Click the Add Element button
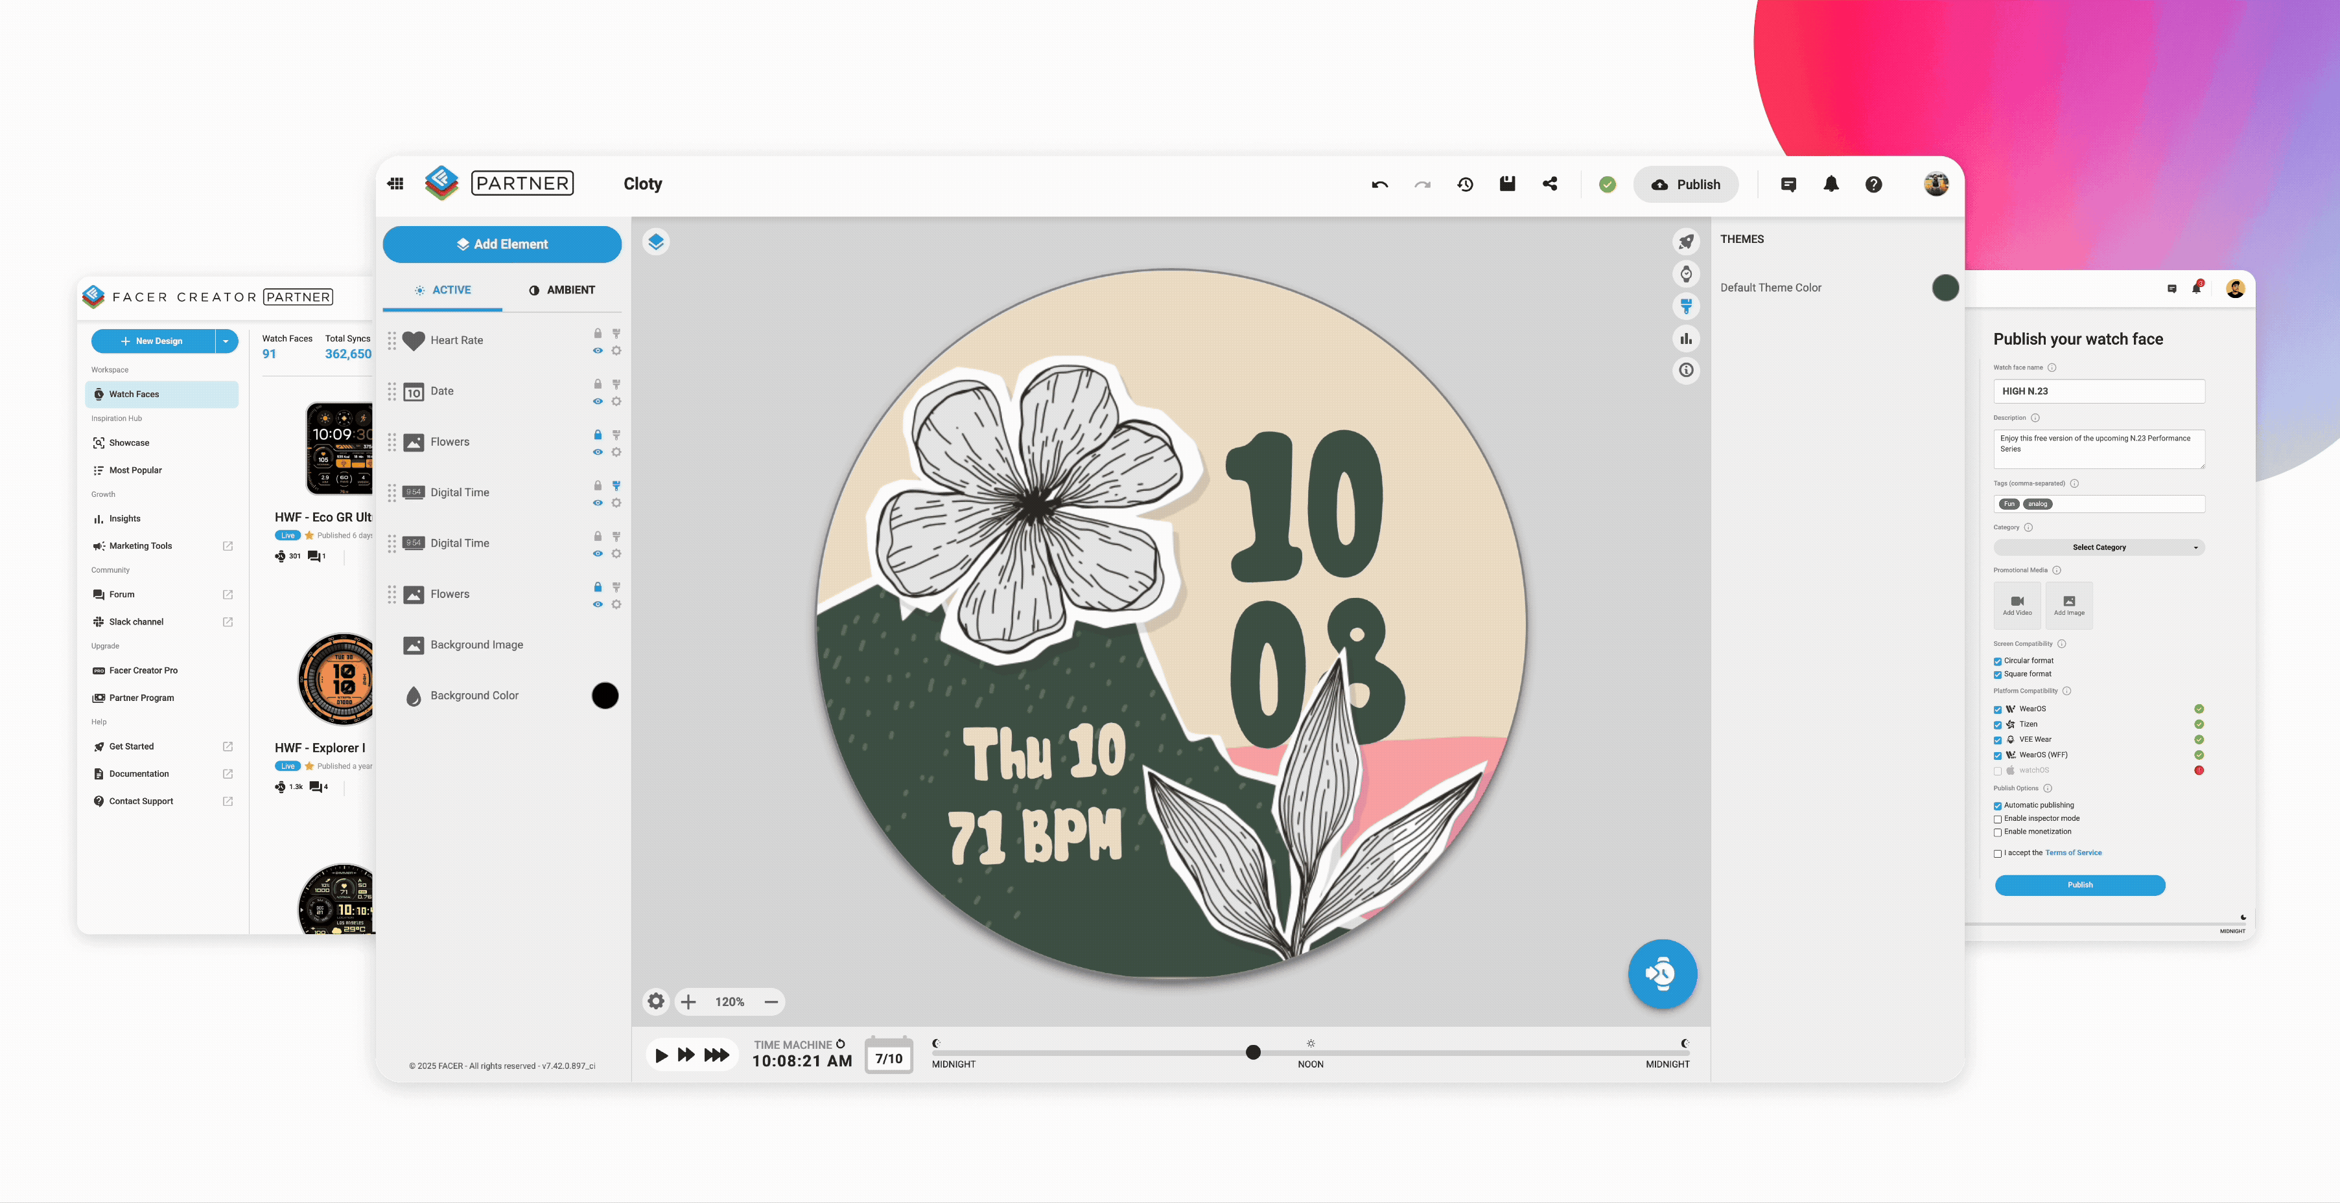 (x=502, y=244)
